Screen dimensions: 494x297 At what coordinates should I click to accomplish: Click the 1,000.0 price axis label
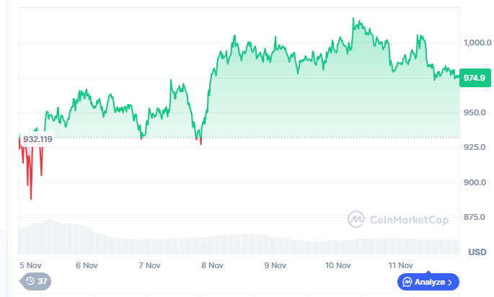click(x=477, y=43)
